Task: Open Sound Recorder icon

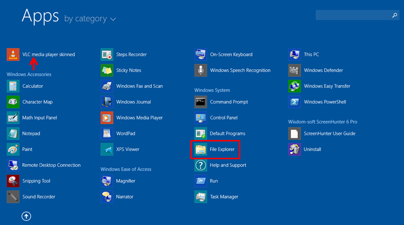Action: pyautogui.click(x=13, y=197)
